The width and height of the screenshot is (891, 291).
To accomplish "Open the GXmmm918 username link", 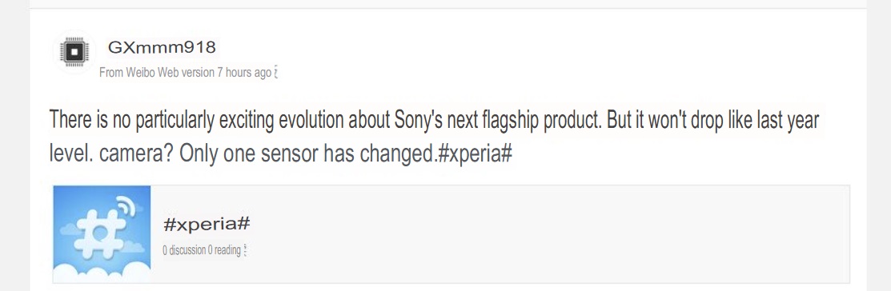I will [162, 48].
